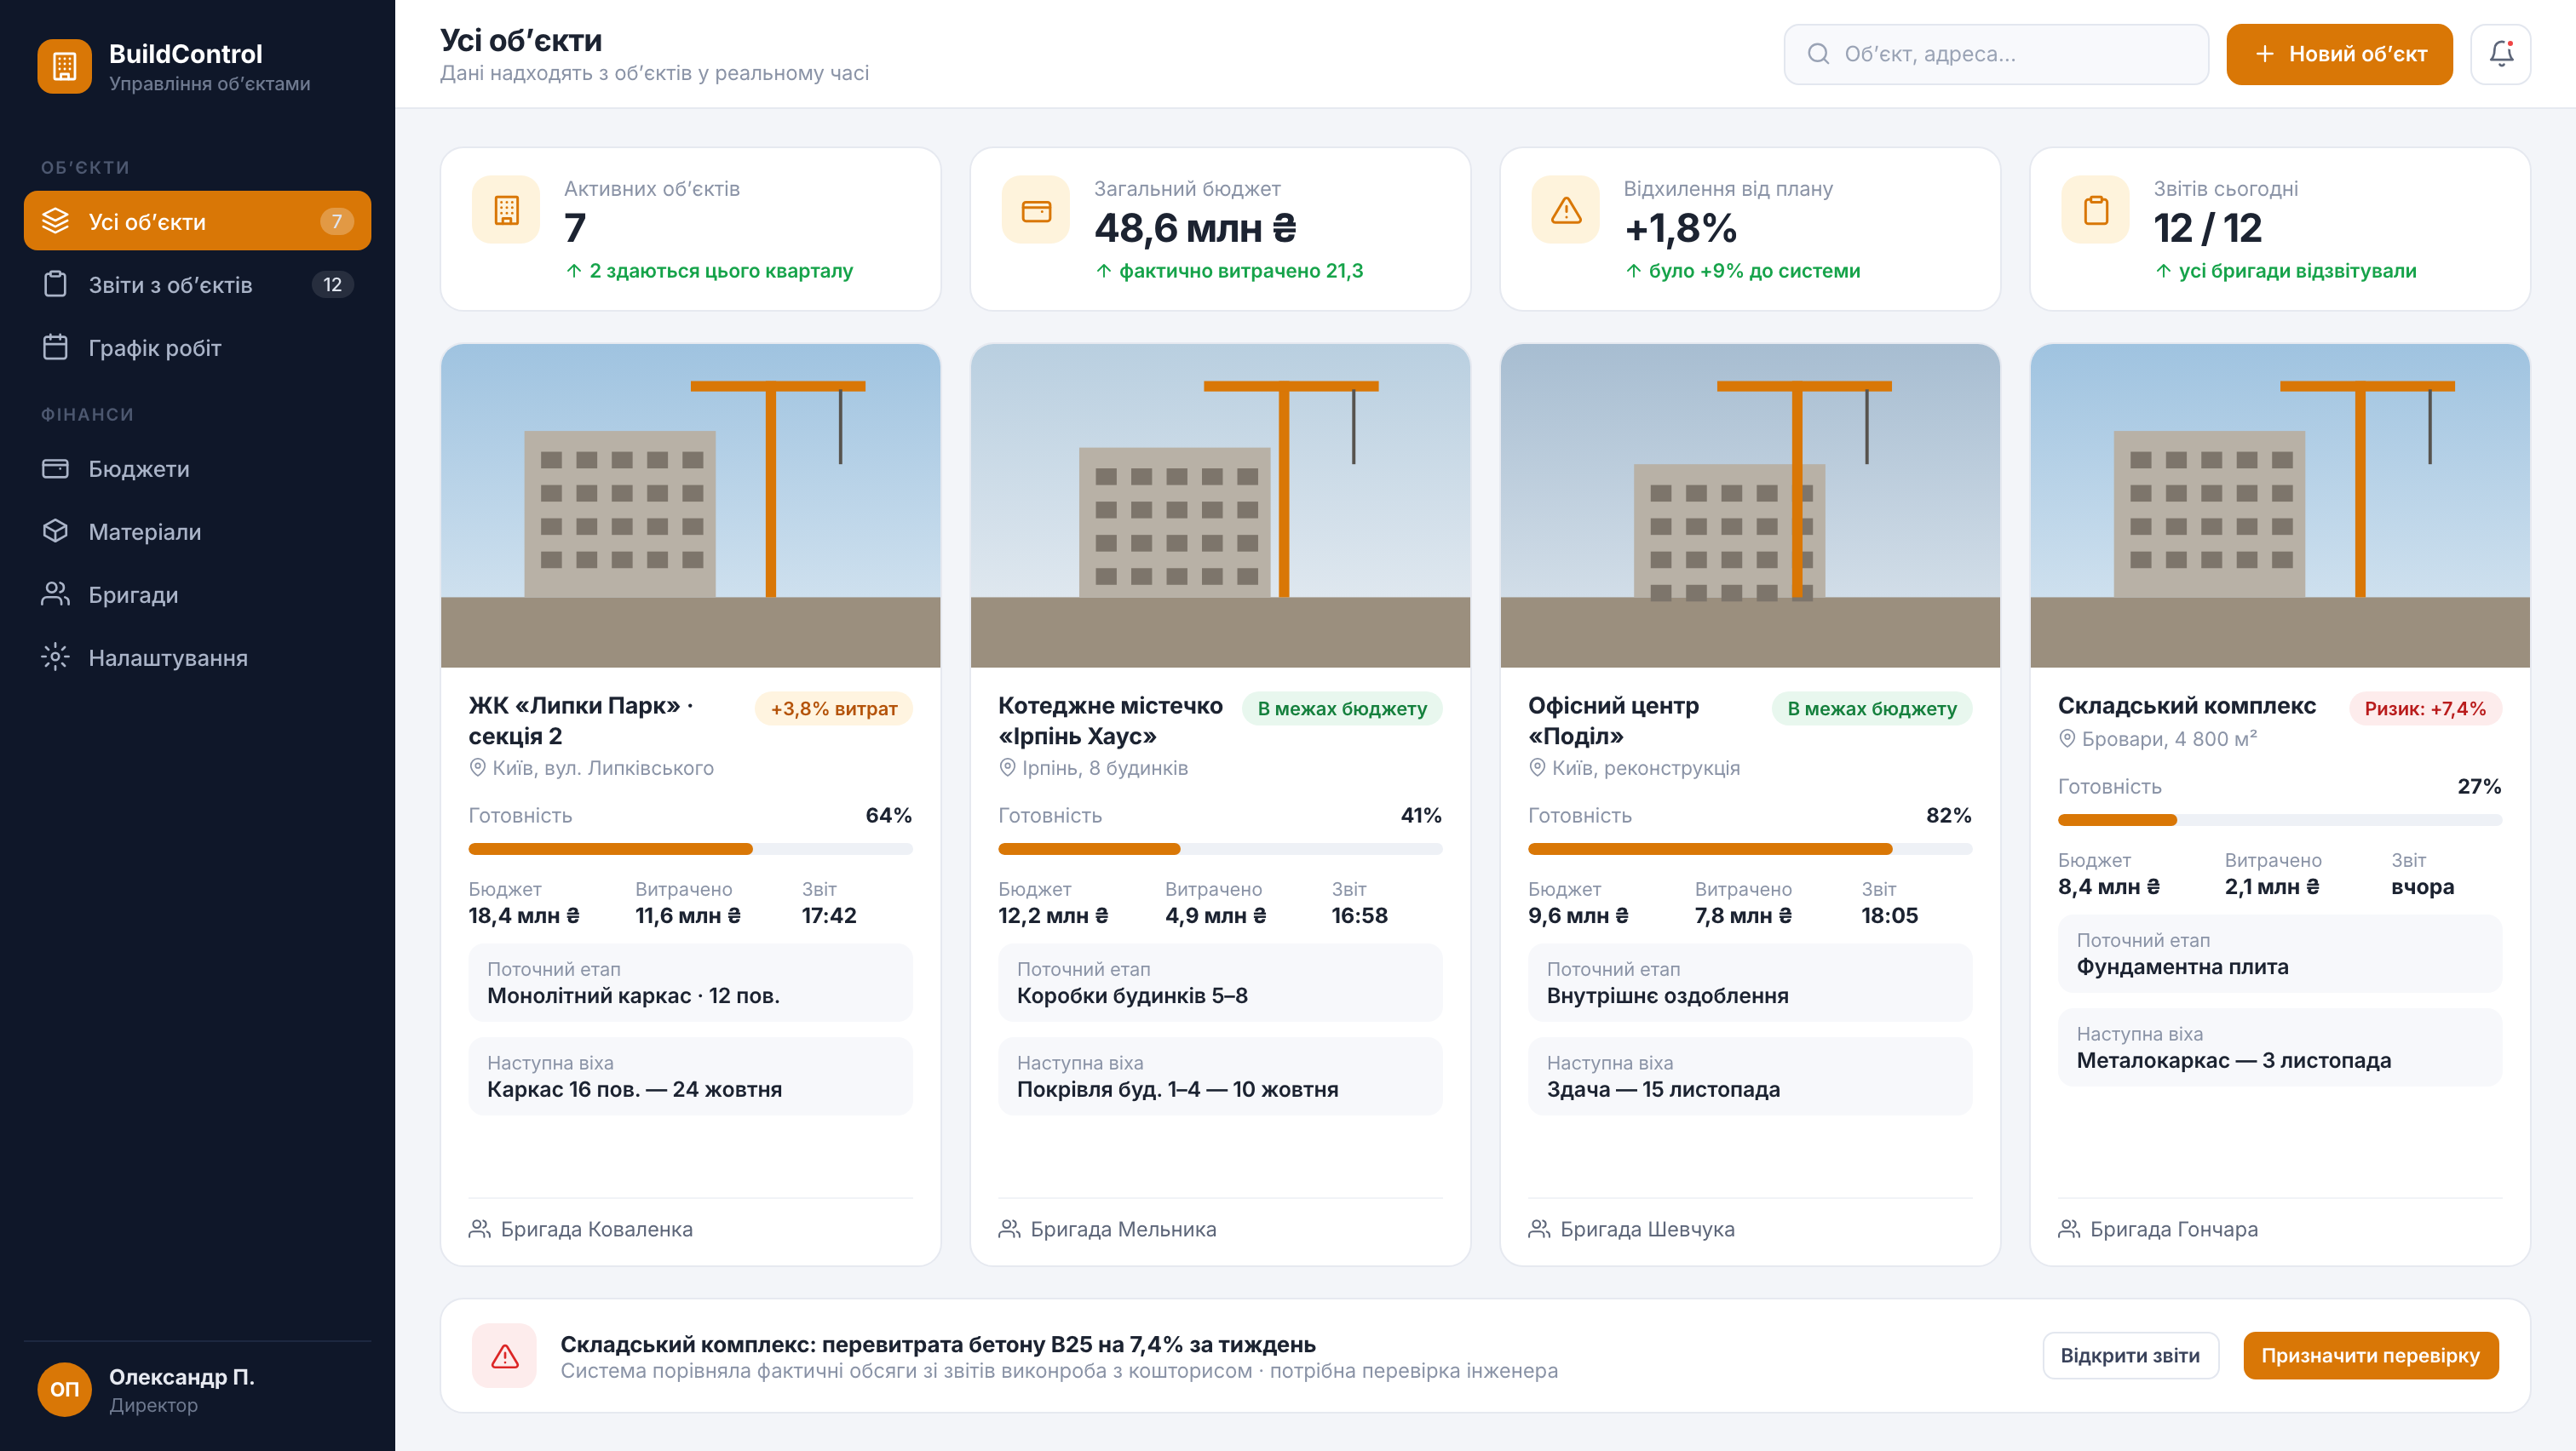Click Призначити перевірку button

(x=2370, y=1356)
